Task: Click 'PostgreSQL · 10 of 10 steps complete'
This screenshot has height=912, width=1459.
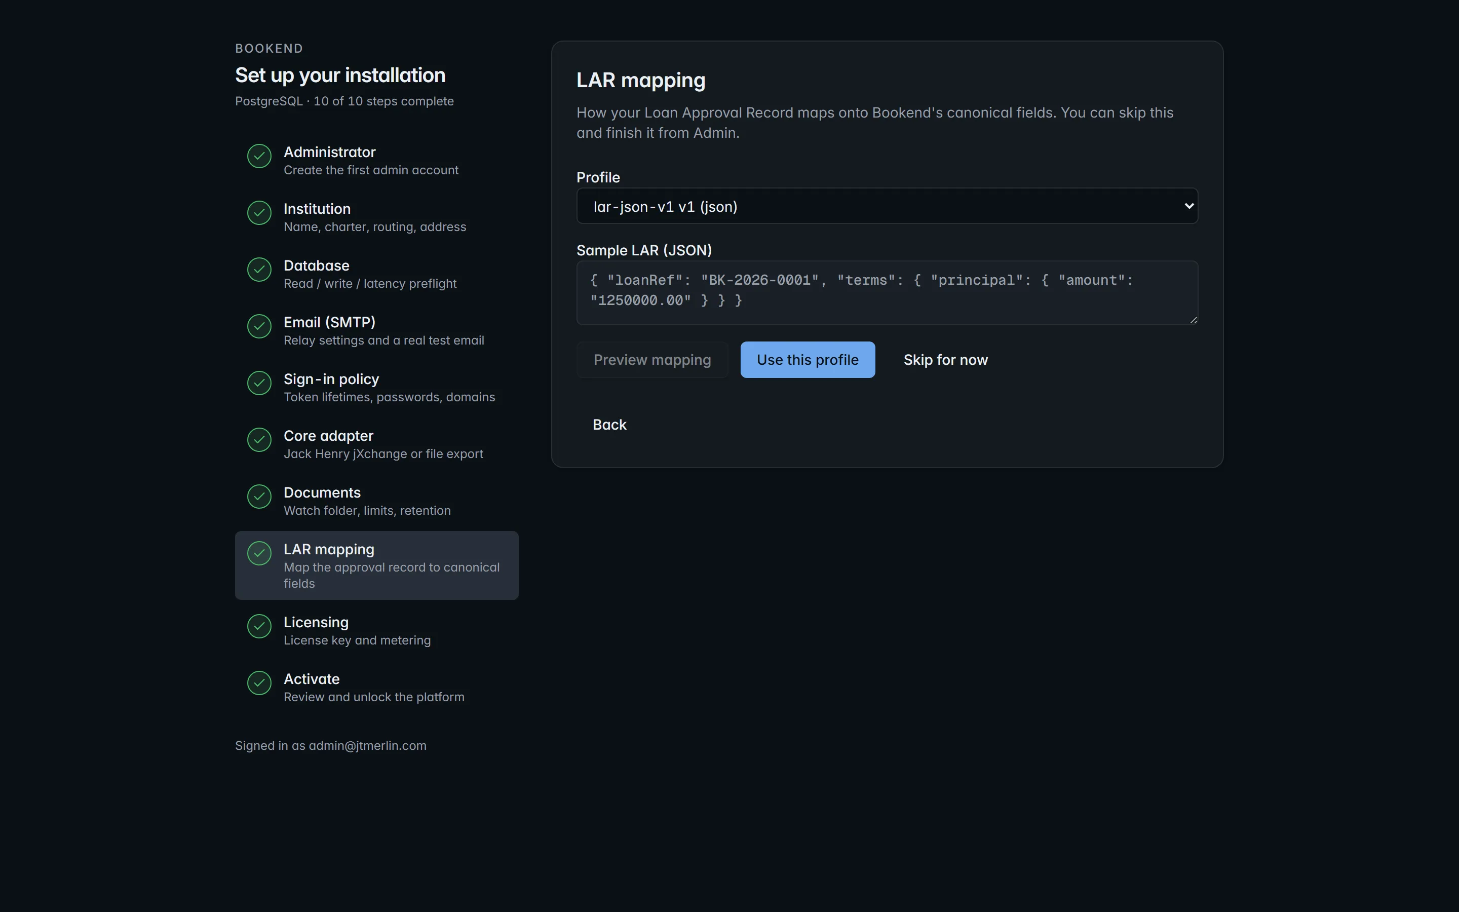Action: tap(344, 101)
